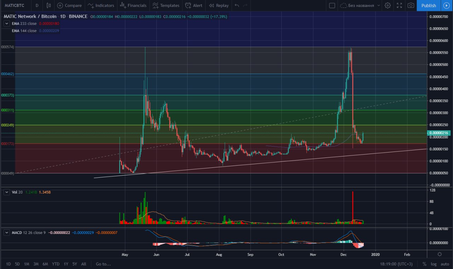Open the Financials menu
Image resolution: width=453 pixels, height=269 pixels.
133,5
